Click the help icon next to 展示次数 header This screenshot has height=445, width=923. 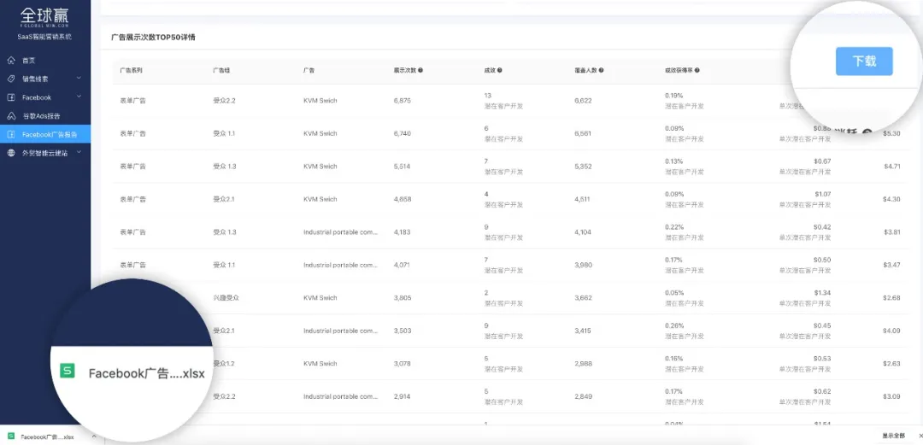(x=420, y=71)
